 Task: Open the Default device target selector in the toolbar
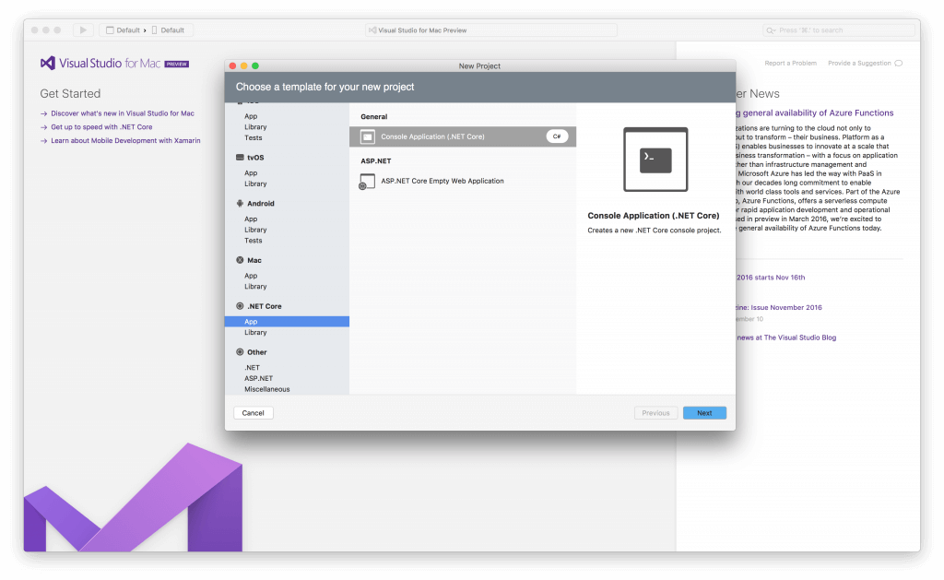click(169, 30)
